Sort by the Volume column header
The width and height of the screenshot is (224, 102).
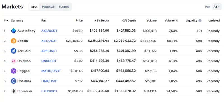coord(151,21)
